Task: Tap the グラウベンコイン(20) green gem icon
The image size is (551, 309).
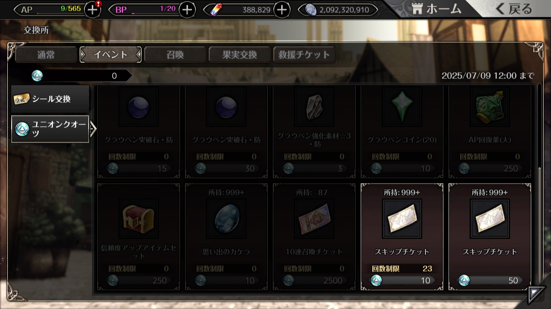Action: pyautogui.click(x=402, y=107)
